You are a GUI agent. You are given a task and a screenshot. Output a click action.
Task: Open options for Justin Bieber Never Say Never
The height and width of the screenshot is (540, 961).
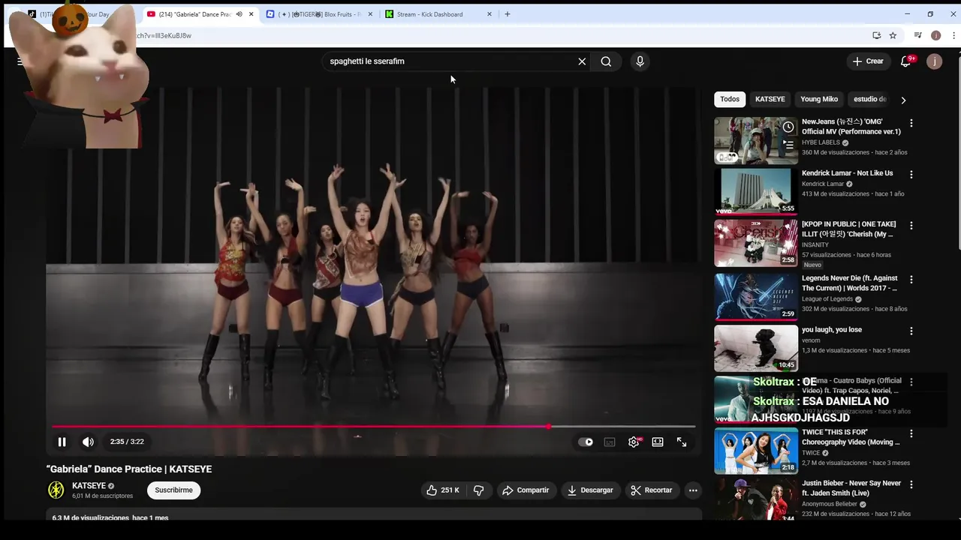tap(911, 485)
